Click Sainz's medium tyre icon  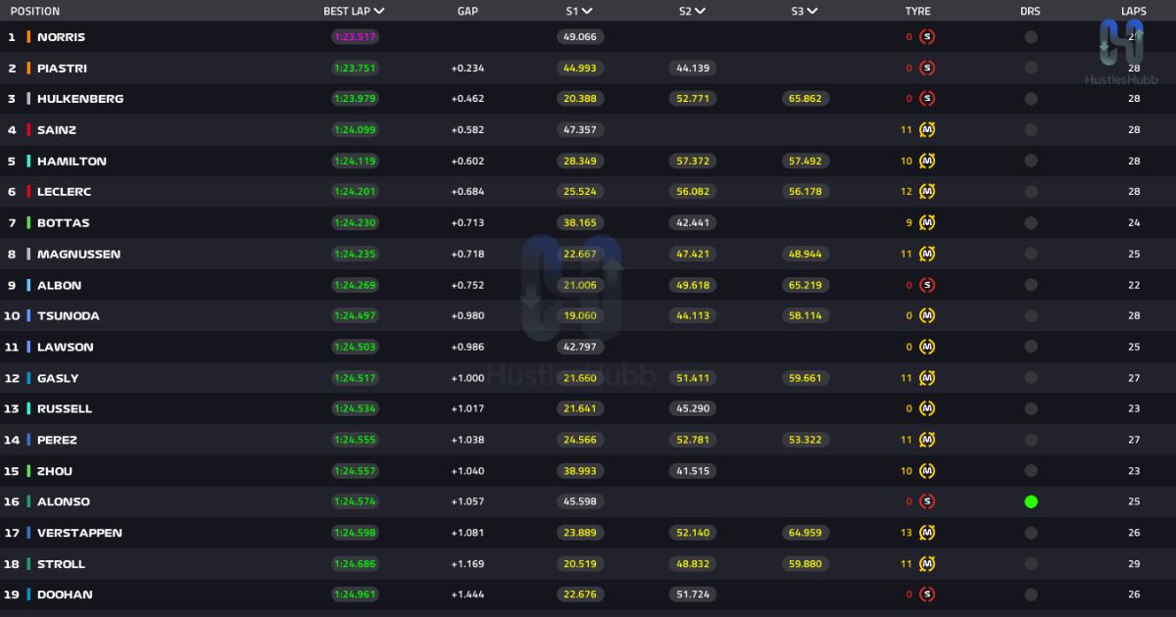(927, 130)
